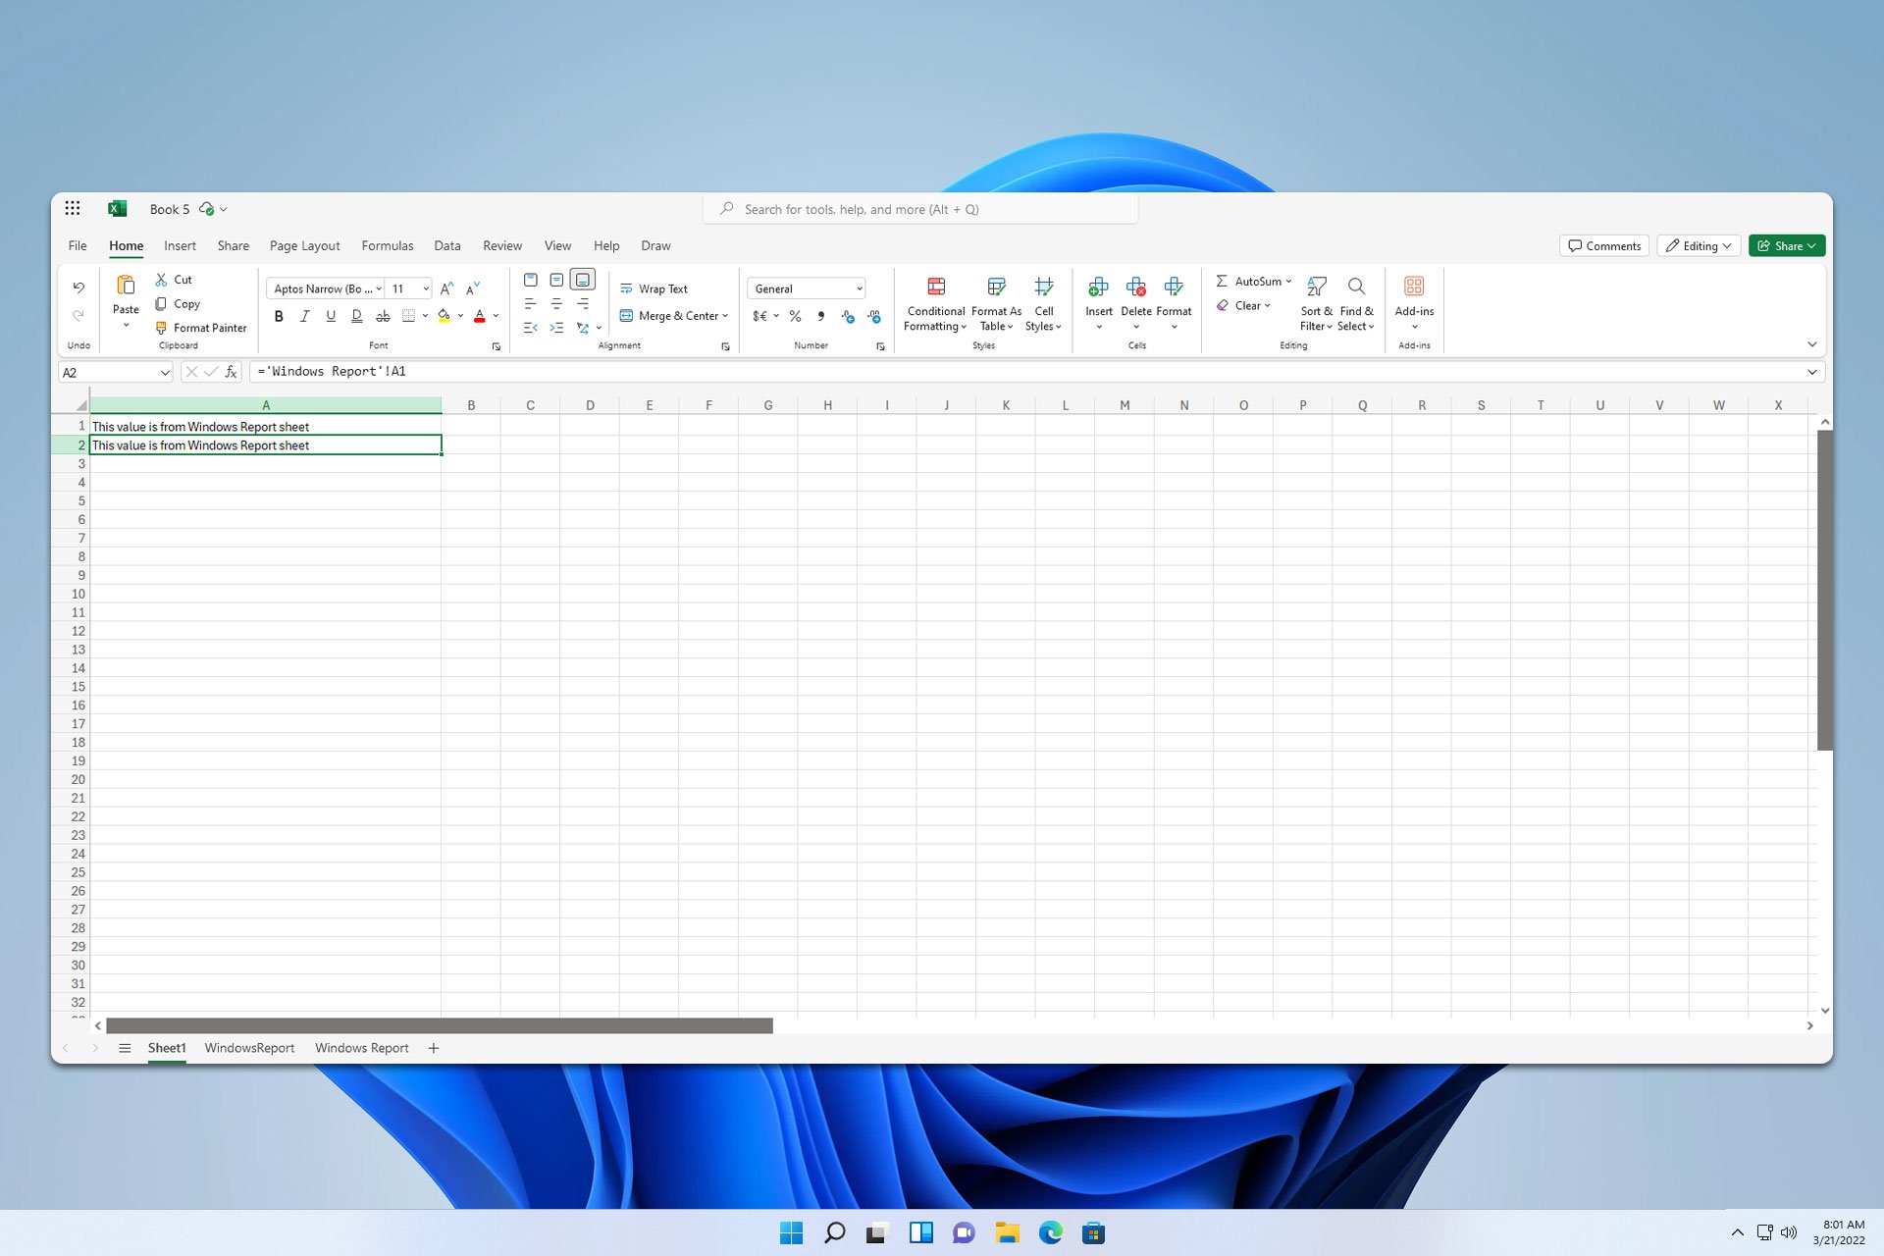Open Cell Styles gallery
This screenshot has width=1884, height=1256.
(x=1043, y=304)
